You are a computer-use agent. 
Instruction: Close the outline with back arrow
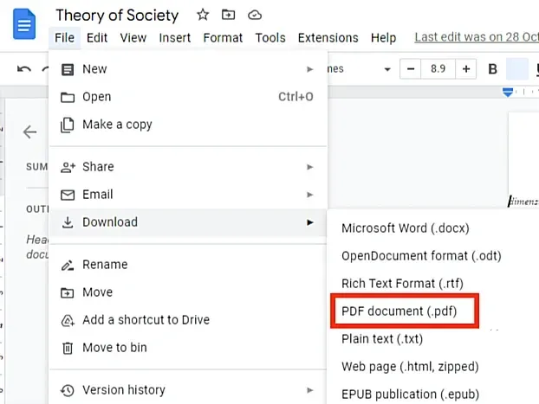pos(30,131)
